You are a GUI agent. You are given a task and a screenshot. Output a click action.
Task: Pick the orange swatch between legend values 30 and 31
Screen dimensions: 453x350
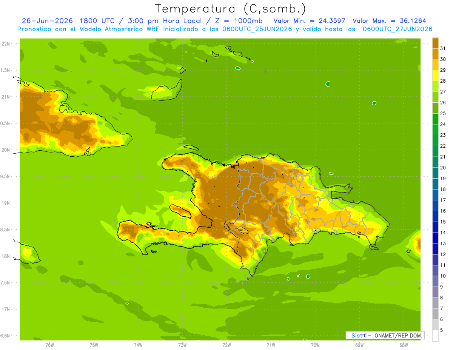click(435, 54)
